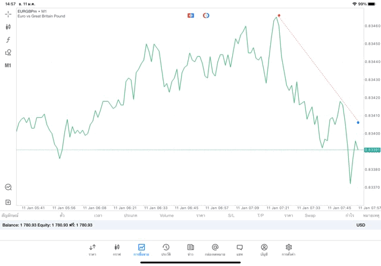Open the ประวัติ history tab

pos(165,249)
